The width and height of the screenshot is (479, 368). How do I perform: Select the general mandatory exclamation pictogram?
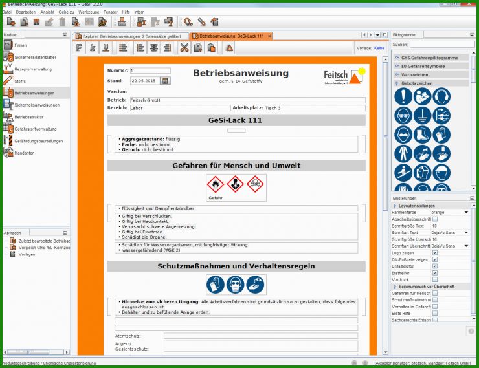[403, 96]
